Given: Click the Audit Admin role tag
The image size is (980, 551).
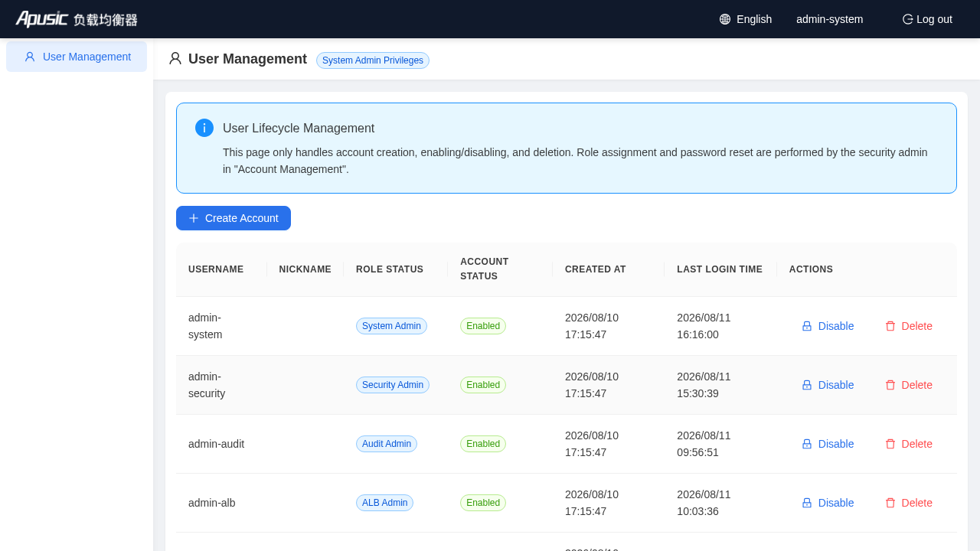Looking at the screenshot, I should [x=387, y=444].
